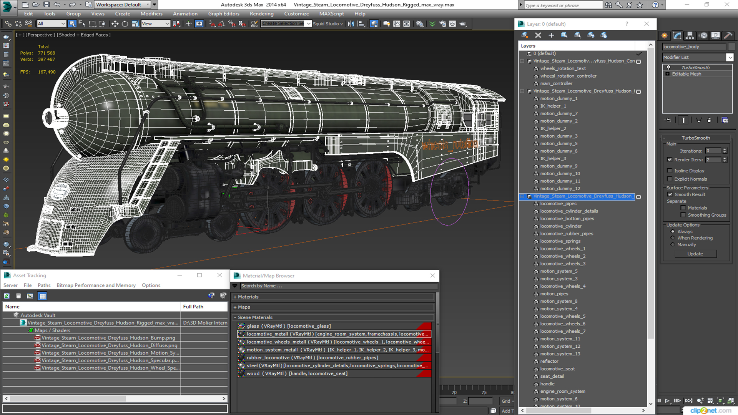The width and height of the screenshot is (738, 415).
Task: Toggle Smooth Result checkbox
Action: [670, 194]
